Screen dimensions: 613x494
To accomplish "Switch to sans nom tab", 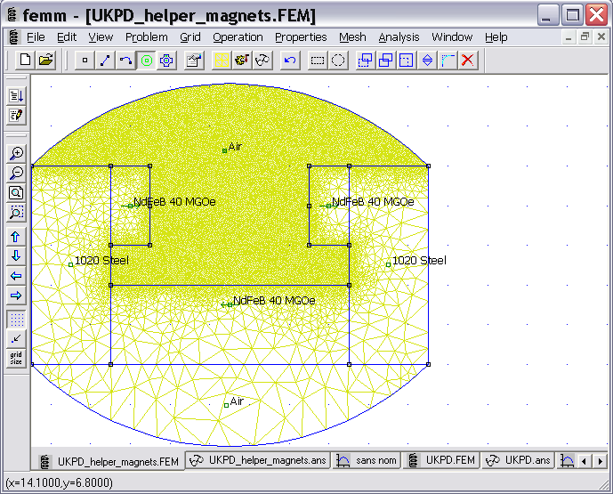I will 366,460.
